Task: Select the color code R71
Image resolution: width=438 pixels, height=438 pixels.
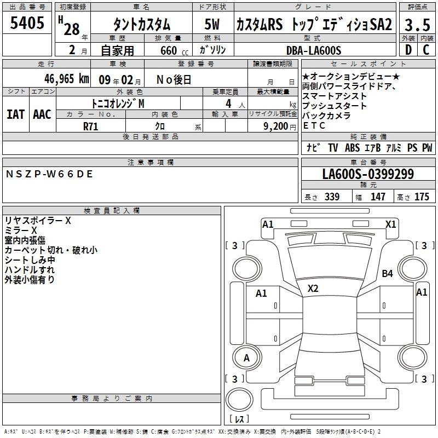Action: click(x=91, y=126)
